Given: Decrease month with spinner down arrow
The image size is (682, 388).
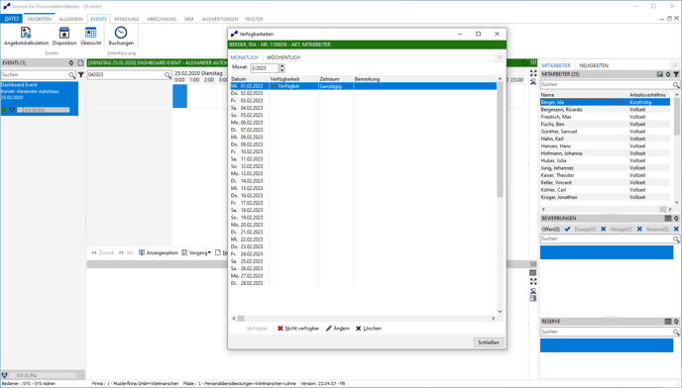Looking at the screenshot, I should (283, 70).
